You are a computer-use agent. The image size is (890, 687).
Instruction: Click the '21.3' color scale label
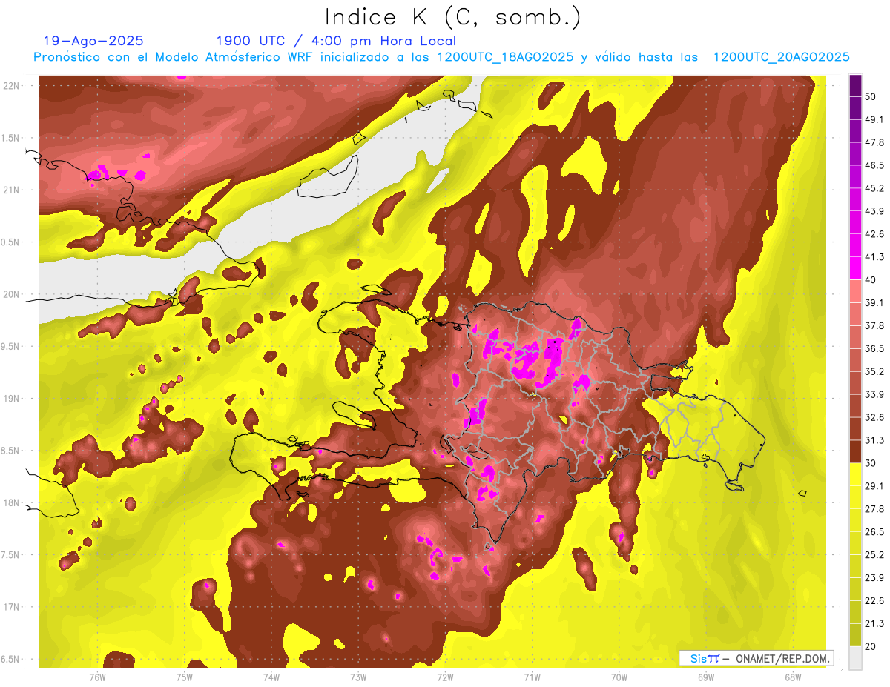pyautogui.click(x=874, y=624)
